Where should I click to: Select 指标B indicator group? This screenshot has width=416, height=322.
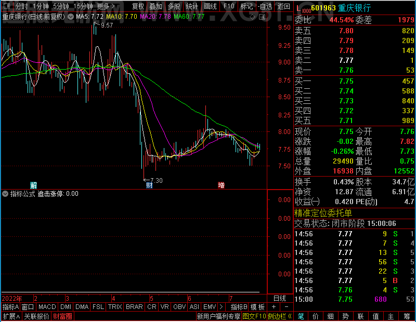[x=239, y=307]
